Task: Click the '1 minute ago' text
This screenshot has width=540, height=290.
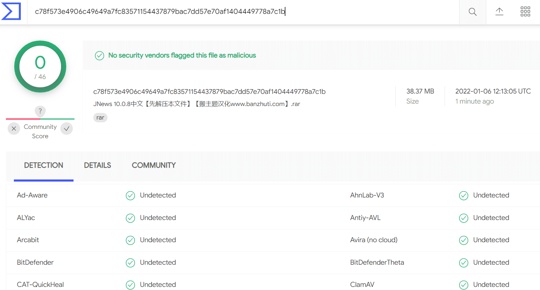Action: tap(475, 101)
